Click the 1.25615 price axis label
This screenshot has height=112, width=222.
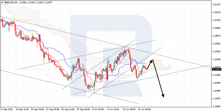click(x=216, y=12)
